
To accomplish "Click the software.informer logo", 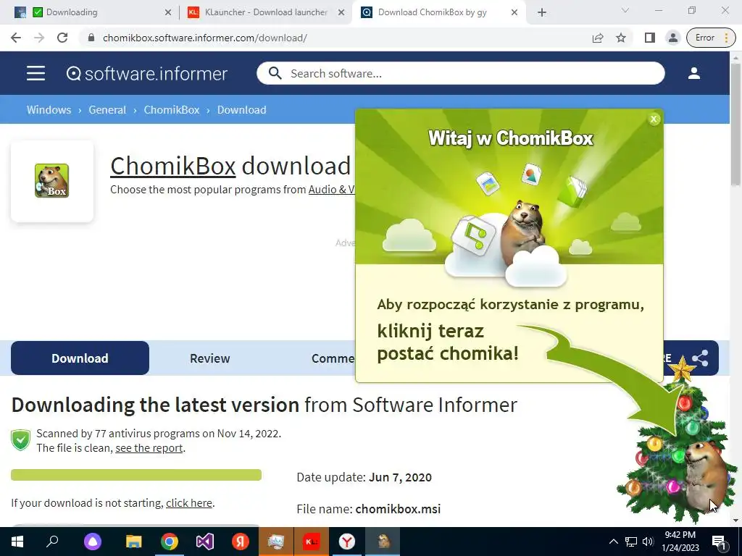I will [x=146, y=74].
